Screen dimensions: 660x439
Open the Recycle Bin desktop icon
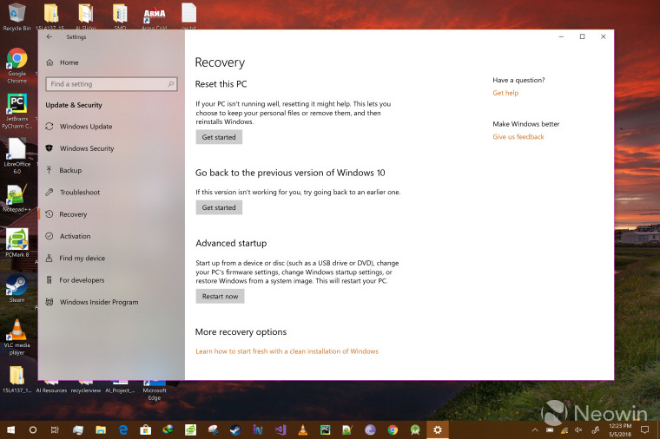click(16, 16)
